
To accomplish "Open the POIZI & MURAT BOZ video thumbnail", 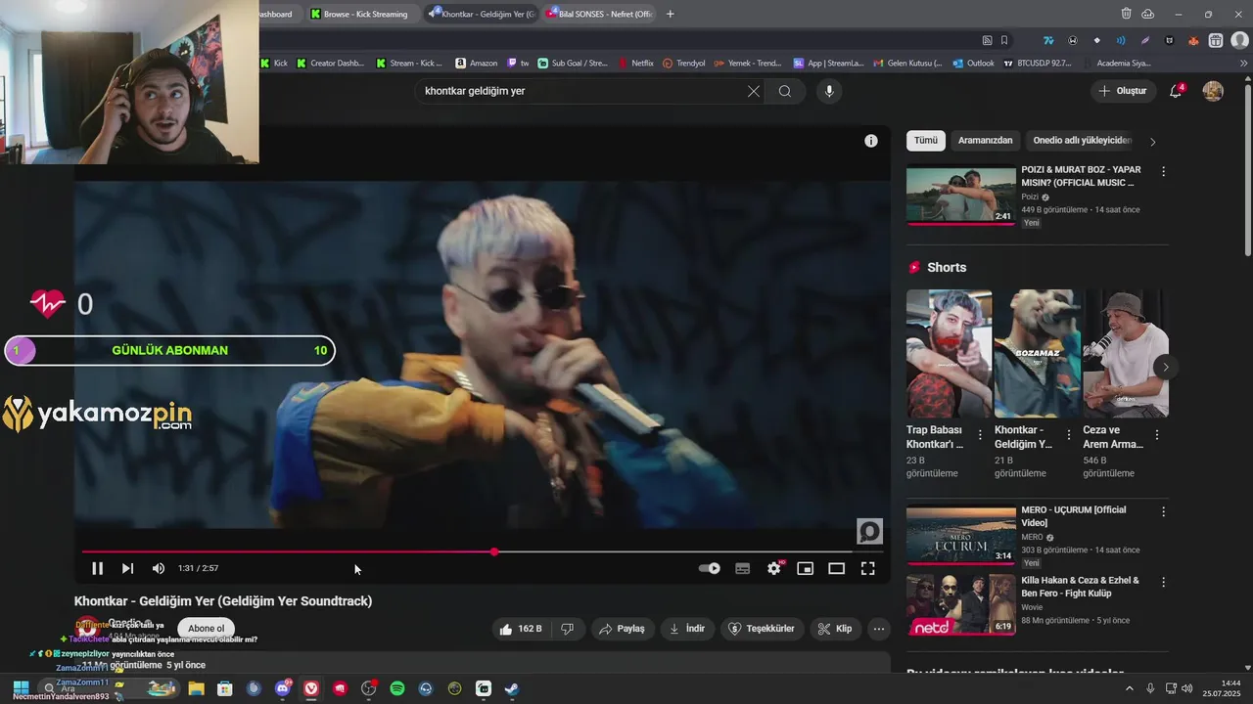I will click(x=961, y=196).
